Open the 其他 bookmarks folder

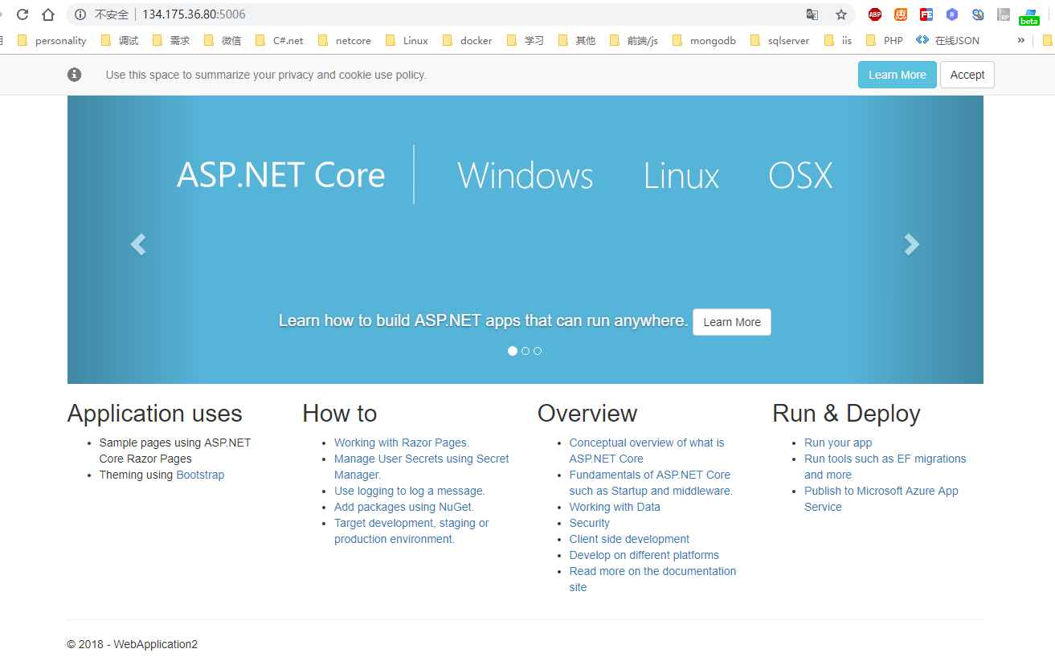pyautogui.click(x=577, y=40)
